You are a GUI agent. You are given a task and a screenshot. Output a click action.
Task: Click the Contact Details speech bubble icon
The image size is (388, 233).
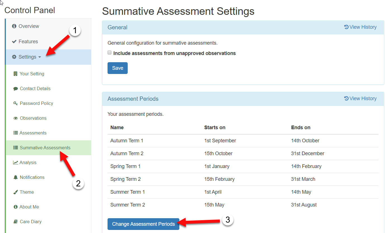[15, 89]
